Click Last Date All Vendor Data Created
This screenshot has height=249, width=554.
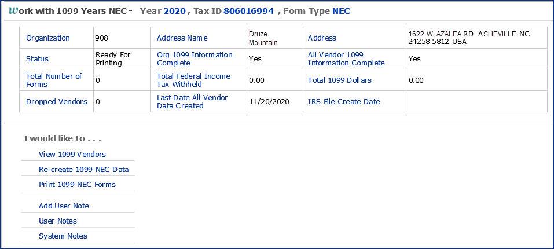click(x=192, y=102)
